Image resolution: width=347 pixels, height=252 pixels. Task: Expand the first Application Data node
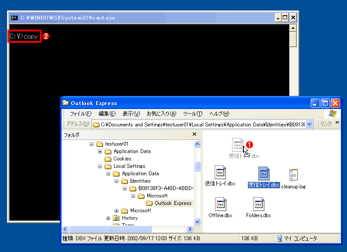[x=100, y=152]
